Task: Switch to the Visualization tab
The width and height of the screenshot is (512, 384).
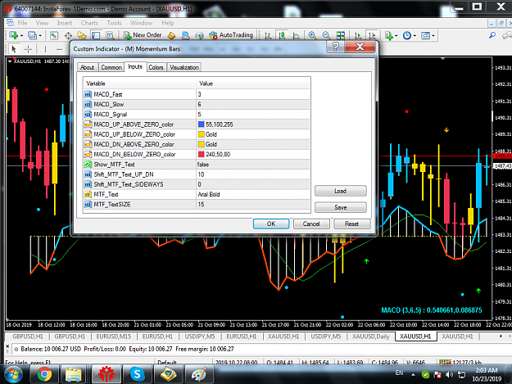Action: (x=184, y=67)
